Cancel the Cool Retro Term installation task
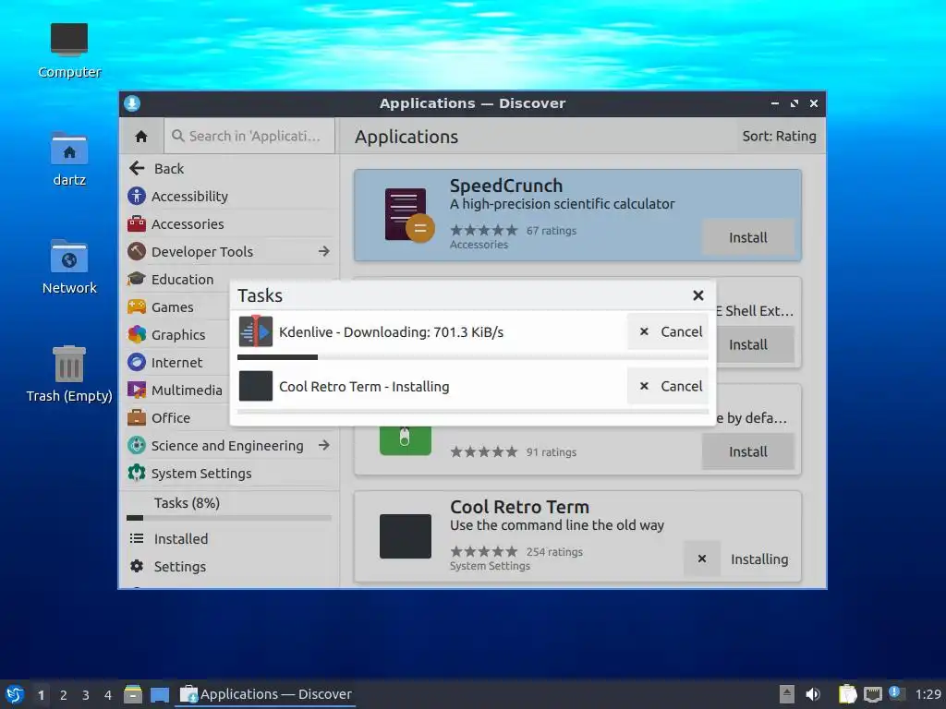The image size is (946, 709). coord(669,386)
